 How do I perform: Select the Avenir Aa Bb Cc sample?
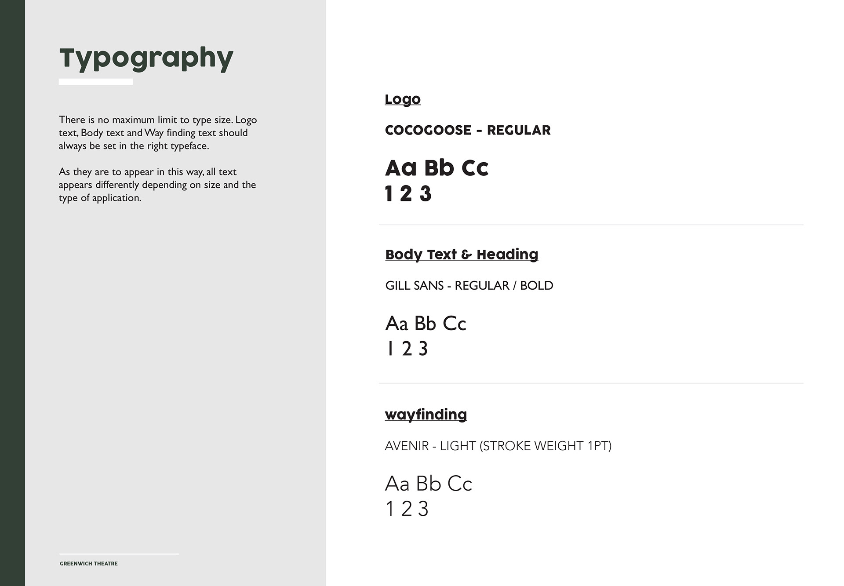tap(428, 484)
